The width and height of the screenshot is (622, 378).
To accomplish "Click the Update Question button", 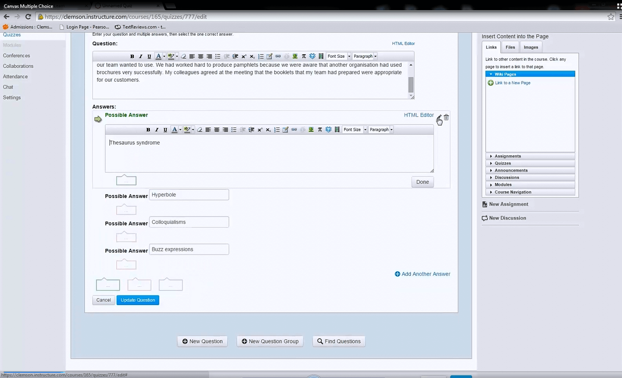I will coord(138,300).
